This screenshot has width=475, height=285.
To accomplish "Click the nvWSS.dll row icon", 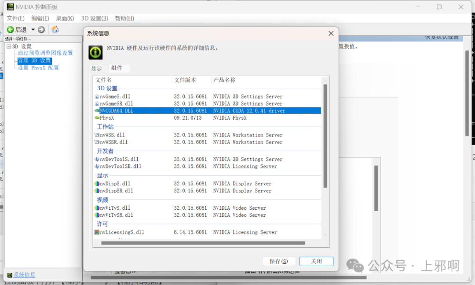I will pyautogui.click(x=97, y=135).
